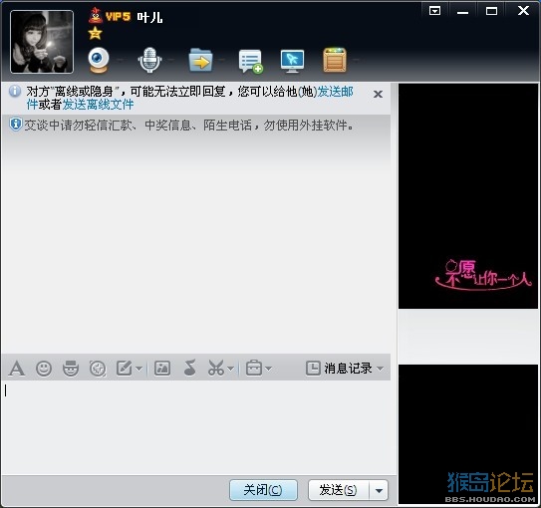This screenshot has width=541, height=508.
Task: Open the emoticon smiley picker
Action: 44,369
